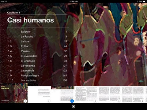Go to section 1.2 La boa

(x=37, y=42)
